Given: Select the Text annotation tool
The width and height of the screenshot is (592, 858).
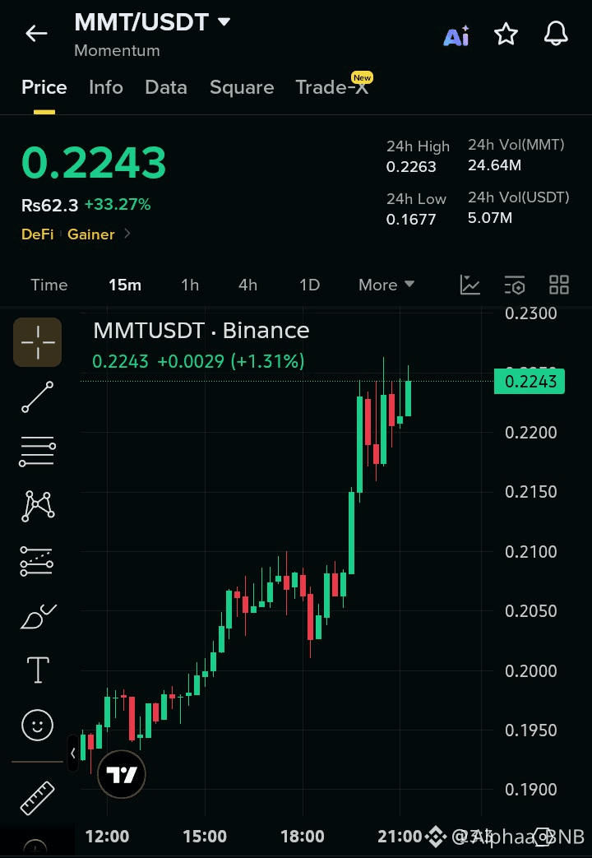Looking at the screenshot, I should pyautogui.click(x=38, y=670).
